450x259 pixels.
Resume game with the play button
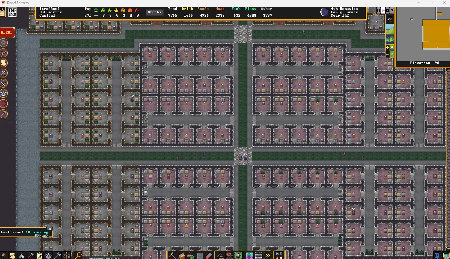(x=383, y=10)
